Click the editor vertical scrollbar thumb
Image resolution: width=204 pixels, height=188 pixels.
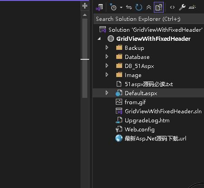tap(85, 58)
